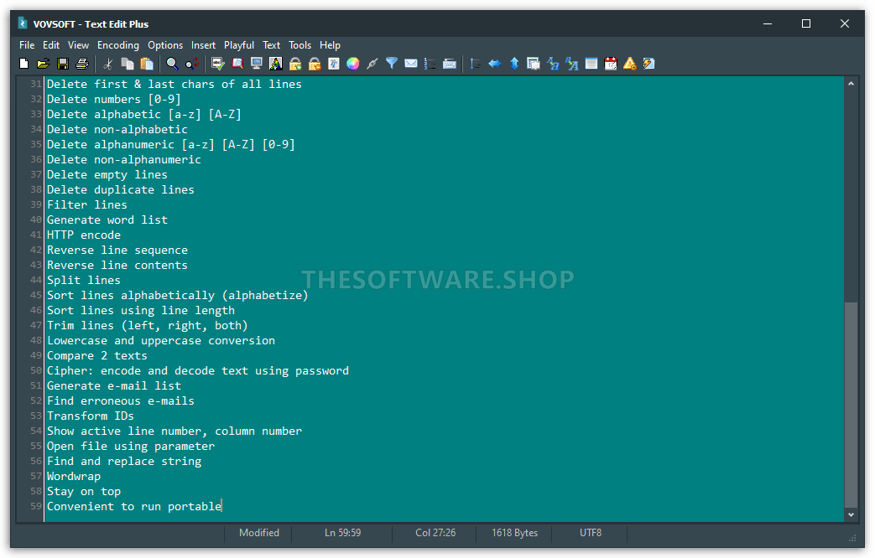
Task: Click the scroll down arrow of the editor
Action: [x=851, y=514]
